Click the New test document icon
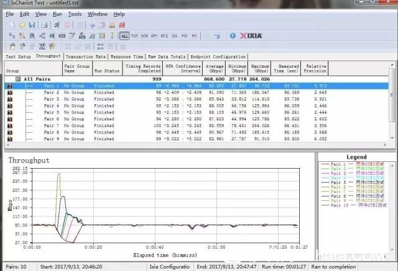This screenshot has width=398, height=271. [x=12, y=25]
